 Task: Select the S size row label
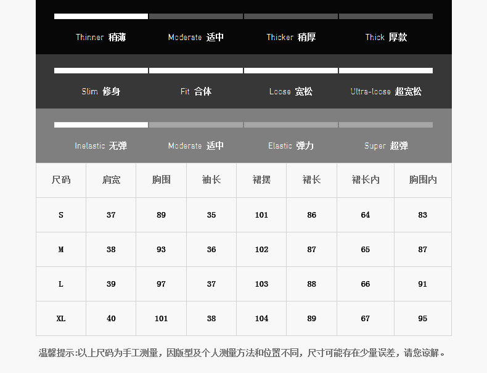point(61,215)
